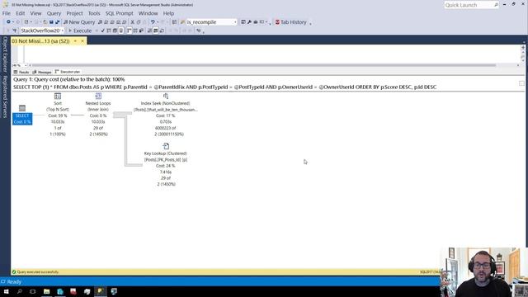Click the Nested Loops operator icon

(x=98, y=97)
